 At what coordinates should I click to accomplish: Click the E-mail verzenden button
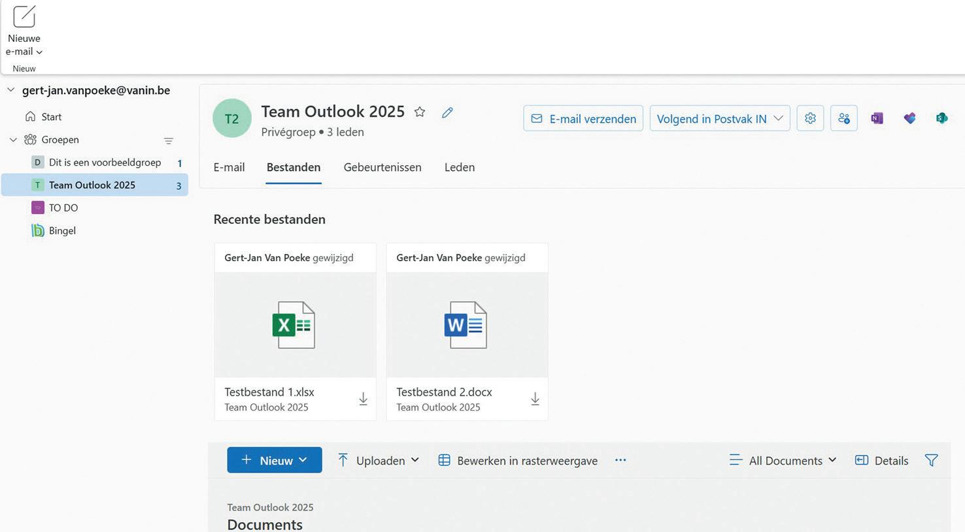coord(583,118)
